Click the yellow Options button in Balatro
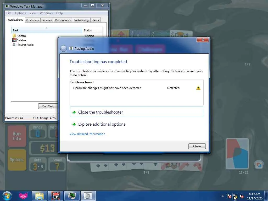 [x=17, y=160]
